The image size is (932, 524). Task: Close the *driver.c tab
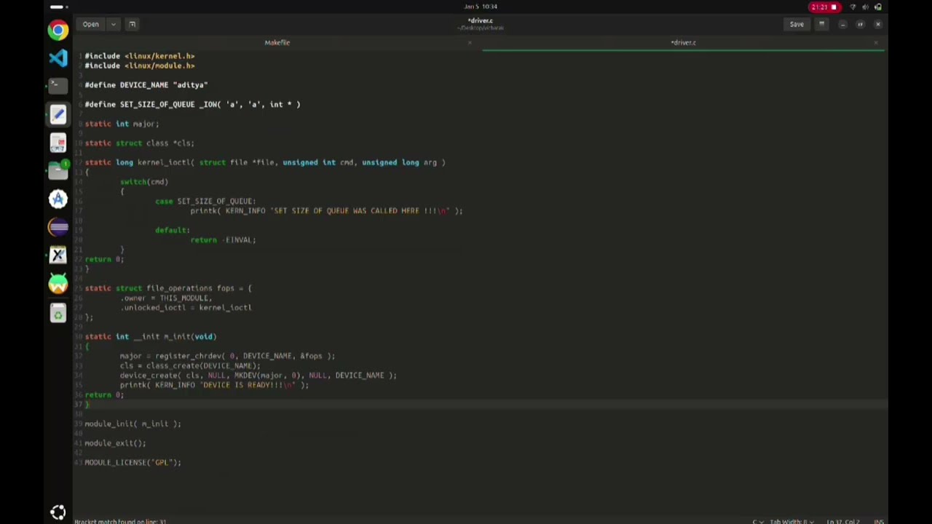pyautogui.click(x=875, y=42)
